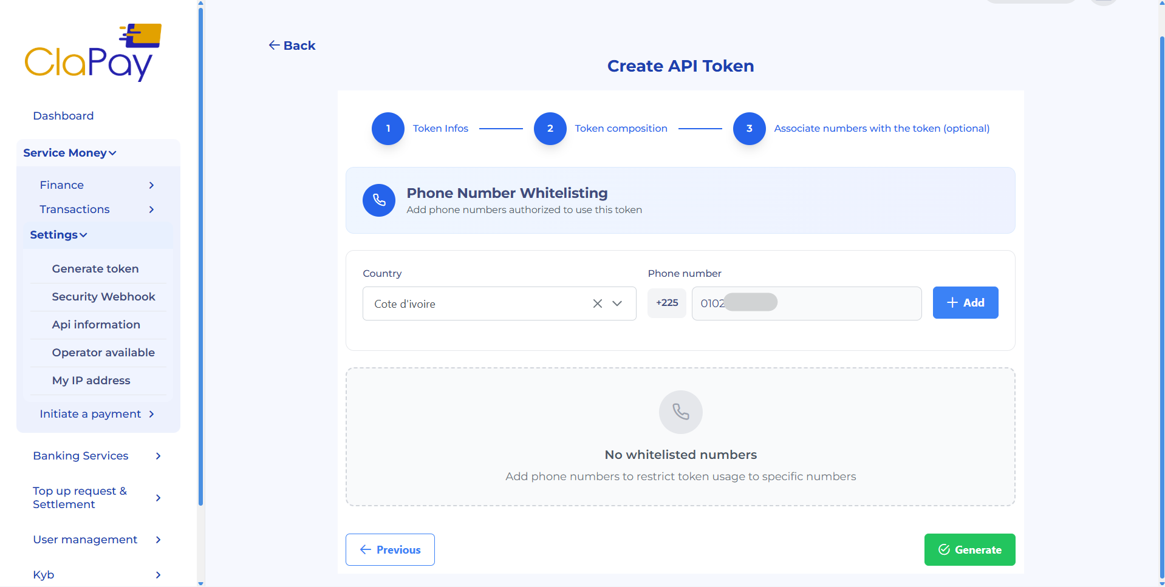Click the plus icon on the Add button
Viewport: 1165px width, 587px height.
[x=951, y=302]
